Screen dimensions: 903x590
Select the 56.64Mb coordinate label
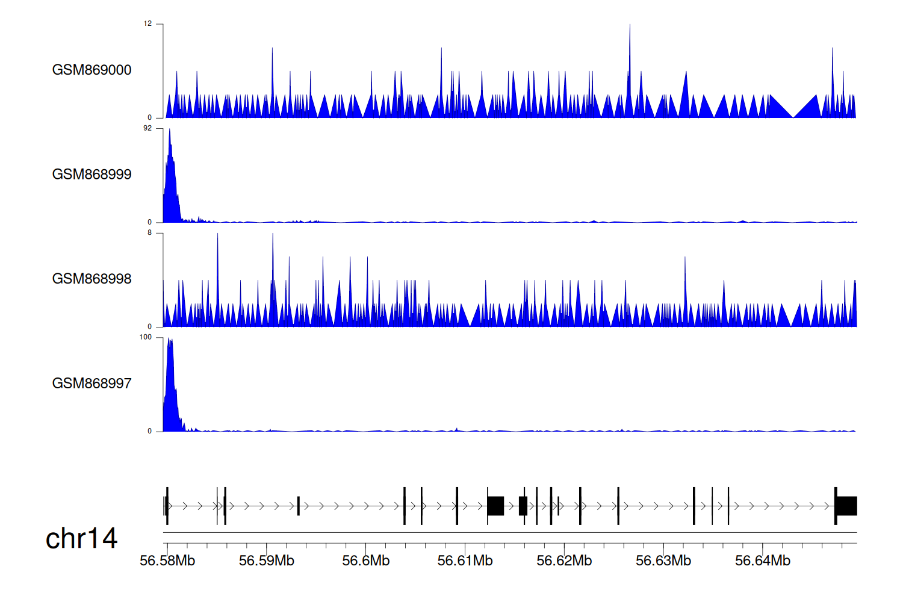click(762, 561)
